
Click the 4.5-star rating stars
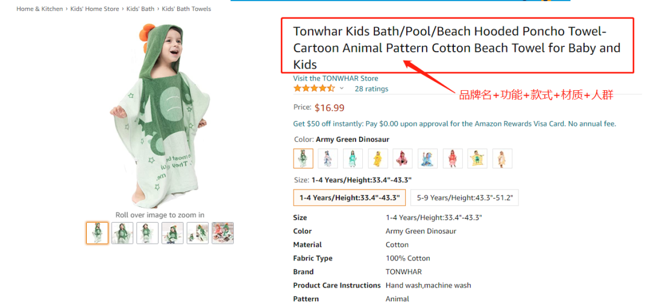(x=313, y=88)
